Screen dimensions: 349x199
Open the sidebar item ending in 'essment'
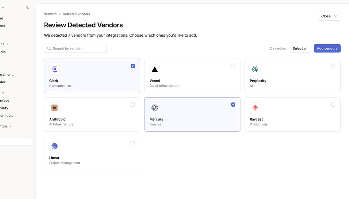tap(6, 75)
